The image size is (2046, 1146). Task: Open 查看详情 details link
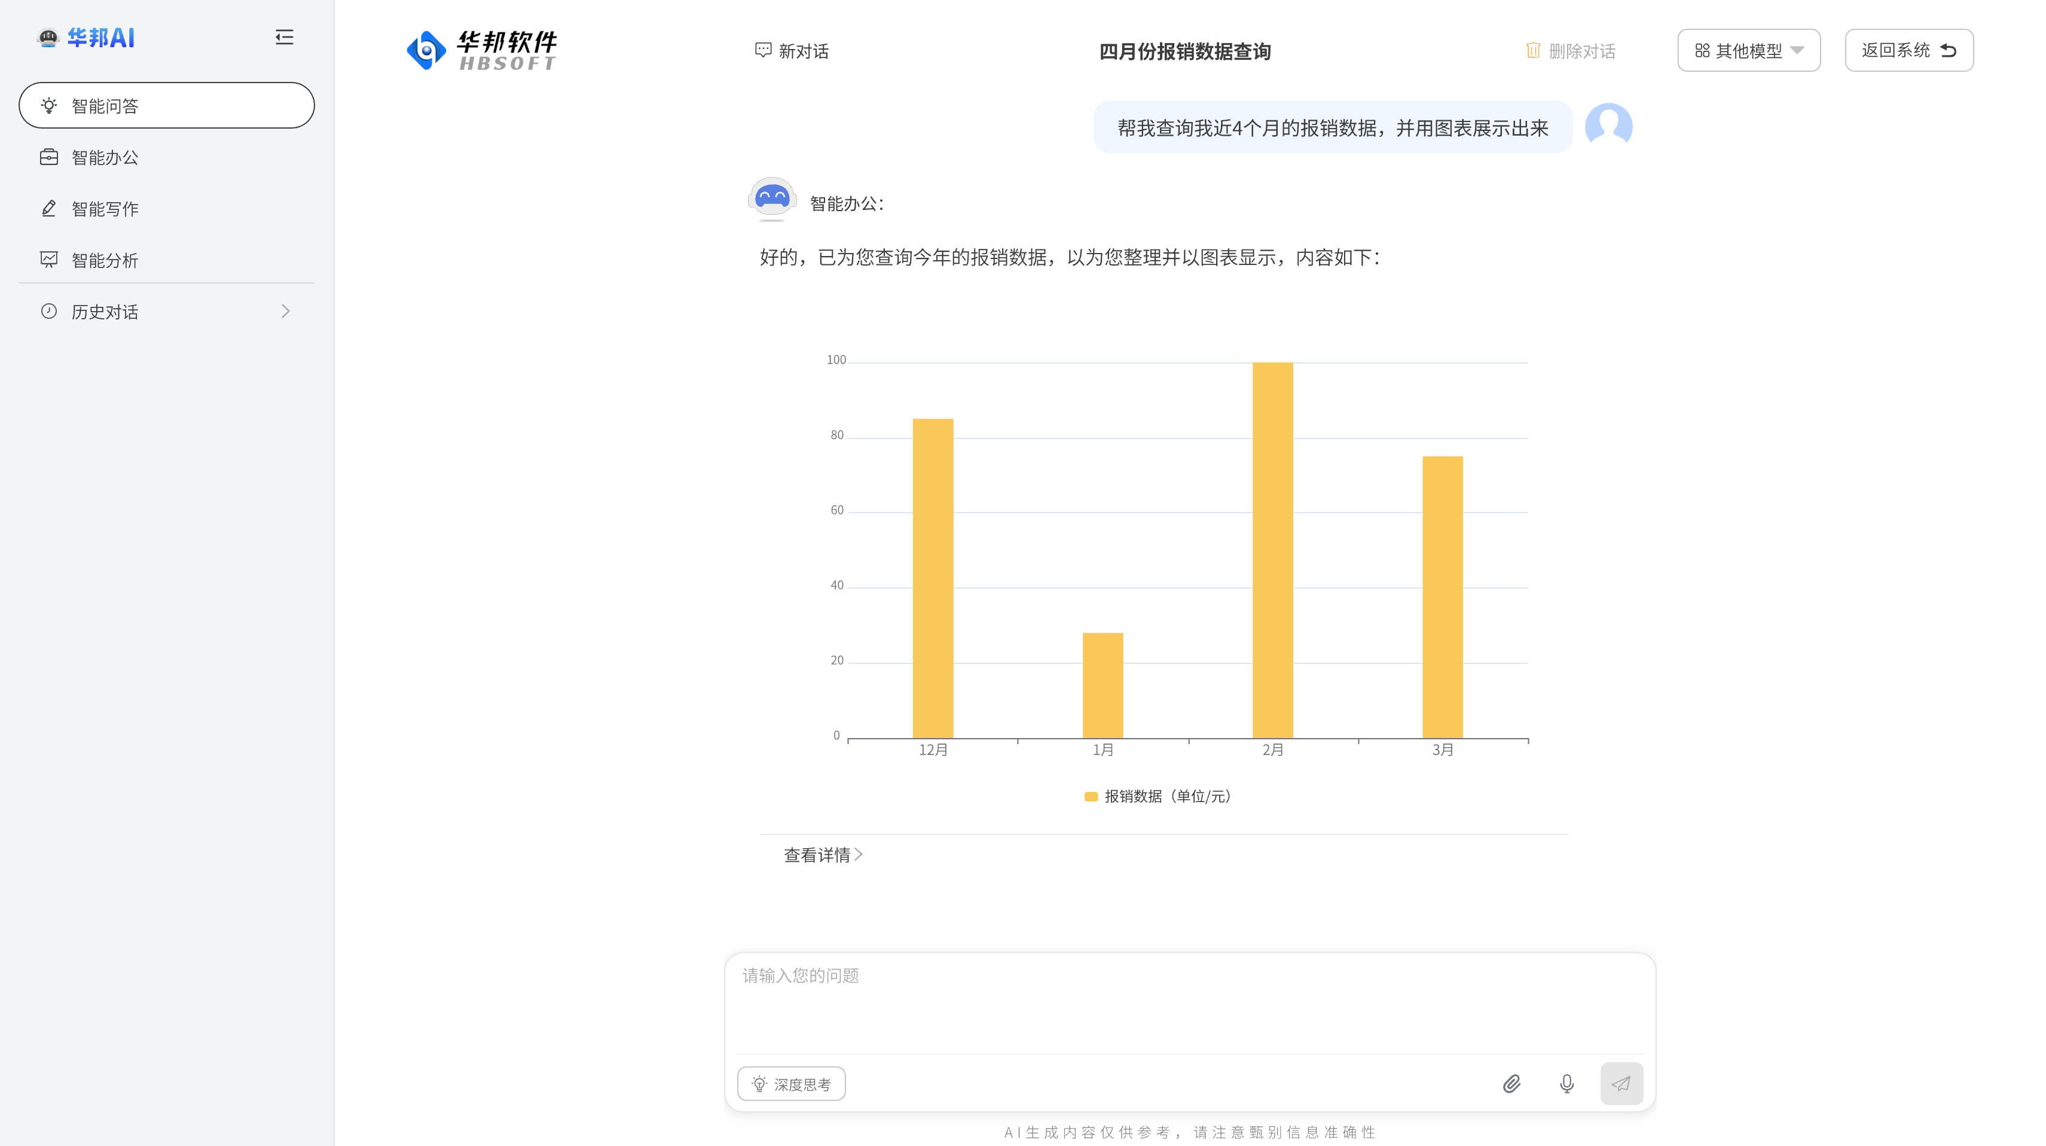pos(823,855)
